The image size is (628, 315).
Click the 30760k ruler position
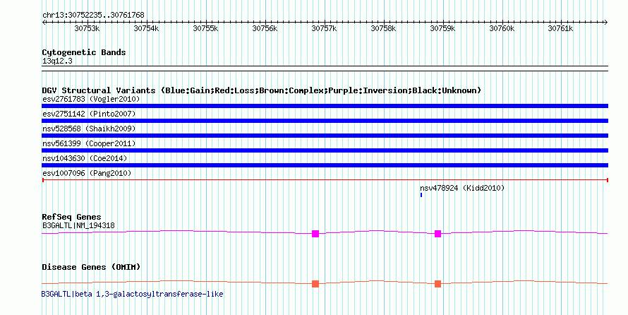coord(502,28)
